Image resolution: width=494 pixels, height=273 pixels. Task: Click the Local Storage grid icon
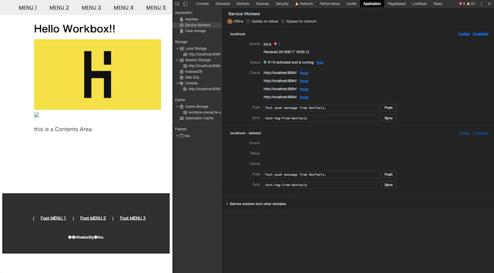pyautogui.click(x=182, y=49)
